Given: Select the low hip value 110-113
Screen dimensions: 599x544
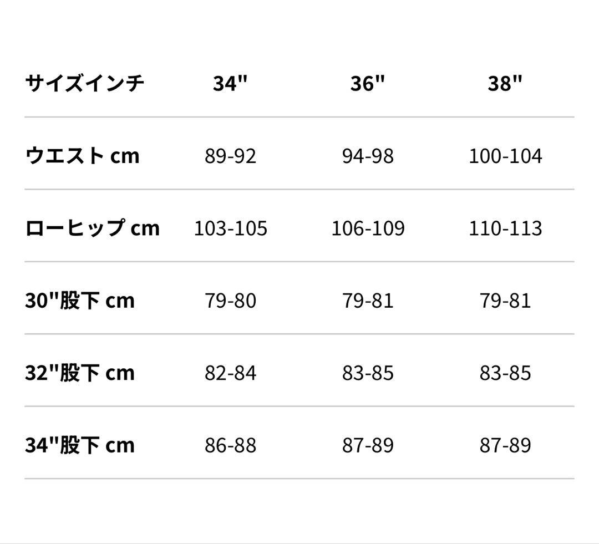Looking at the screenshot, I should [x=505, y=228].
